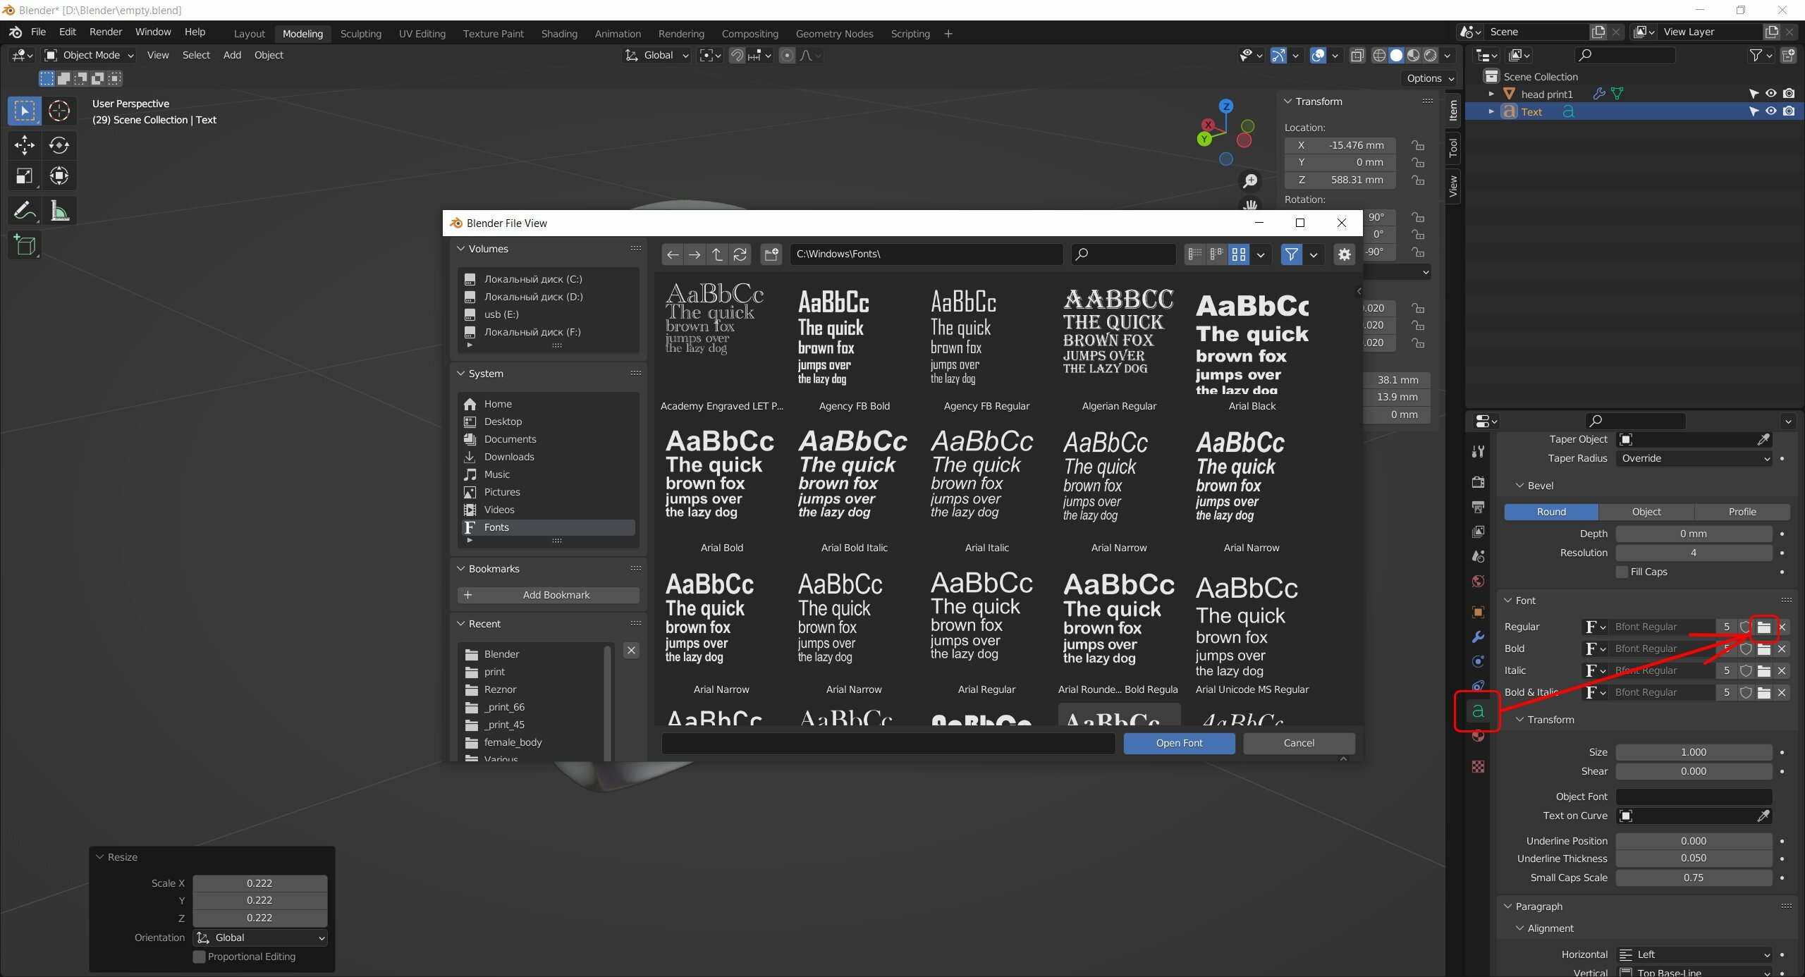Switch to the UV Editing workspace tab
This screenshot has height=977, width=1805.
[422, 34]
